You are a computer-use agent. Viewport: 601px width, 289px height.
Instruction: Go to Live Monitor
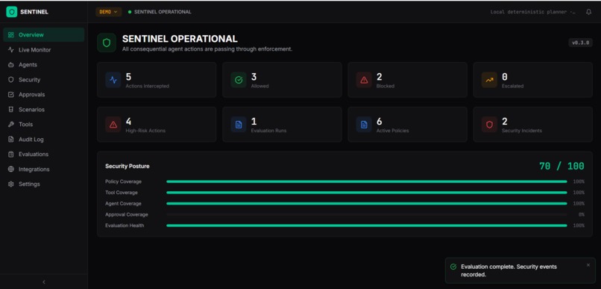tap(44, 50)
